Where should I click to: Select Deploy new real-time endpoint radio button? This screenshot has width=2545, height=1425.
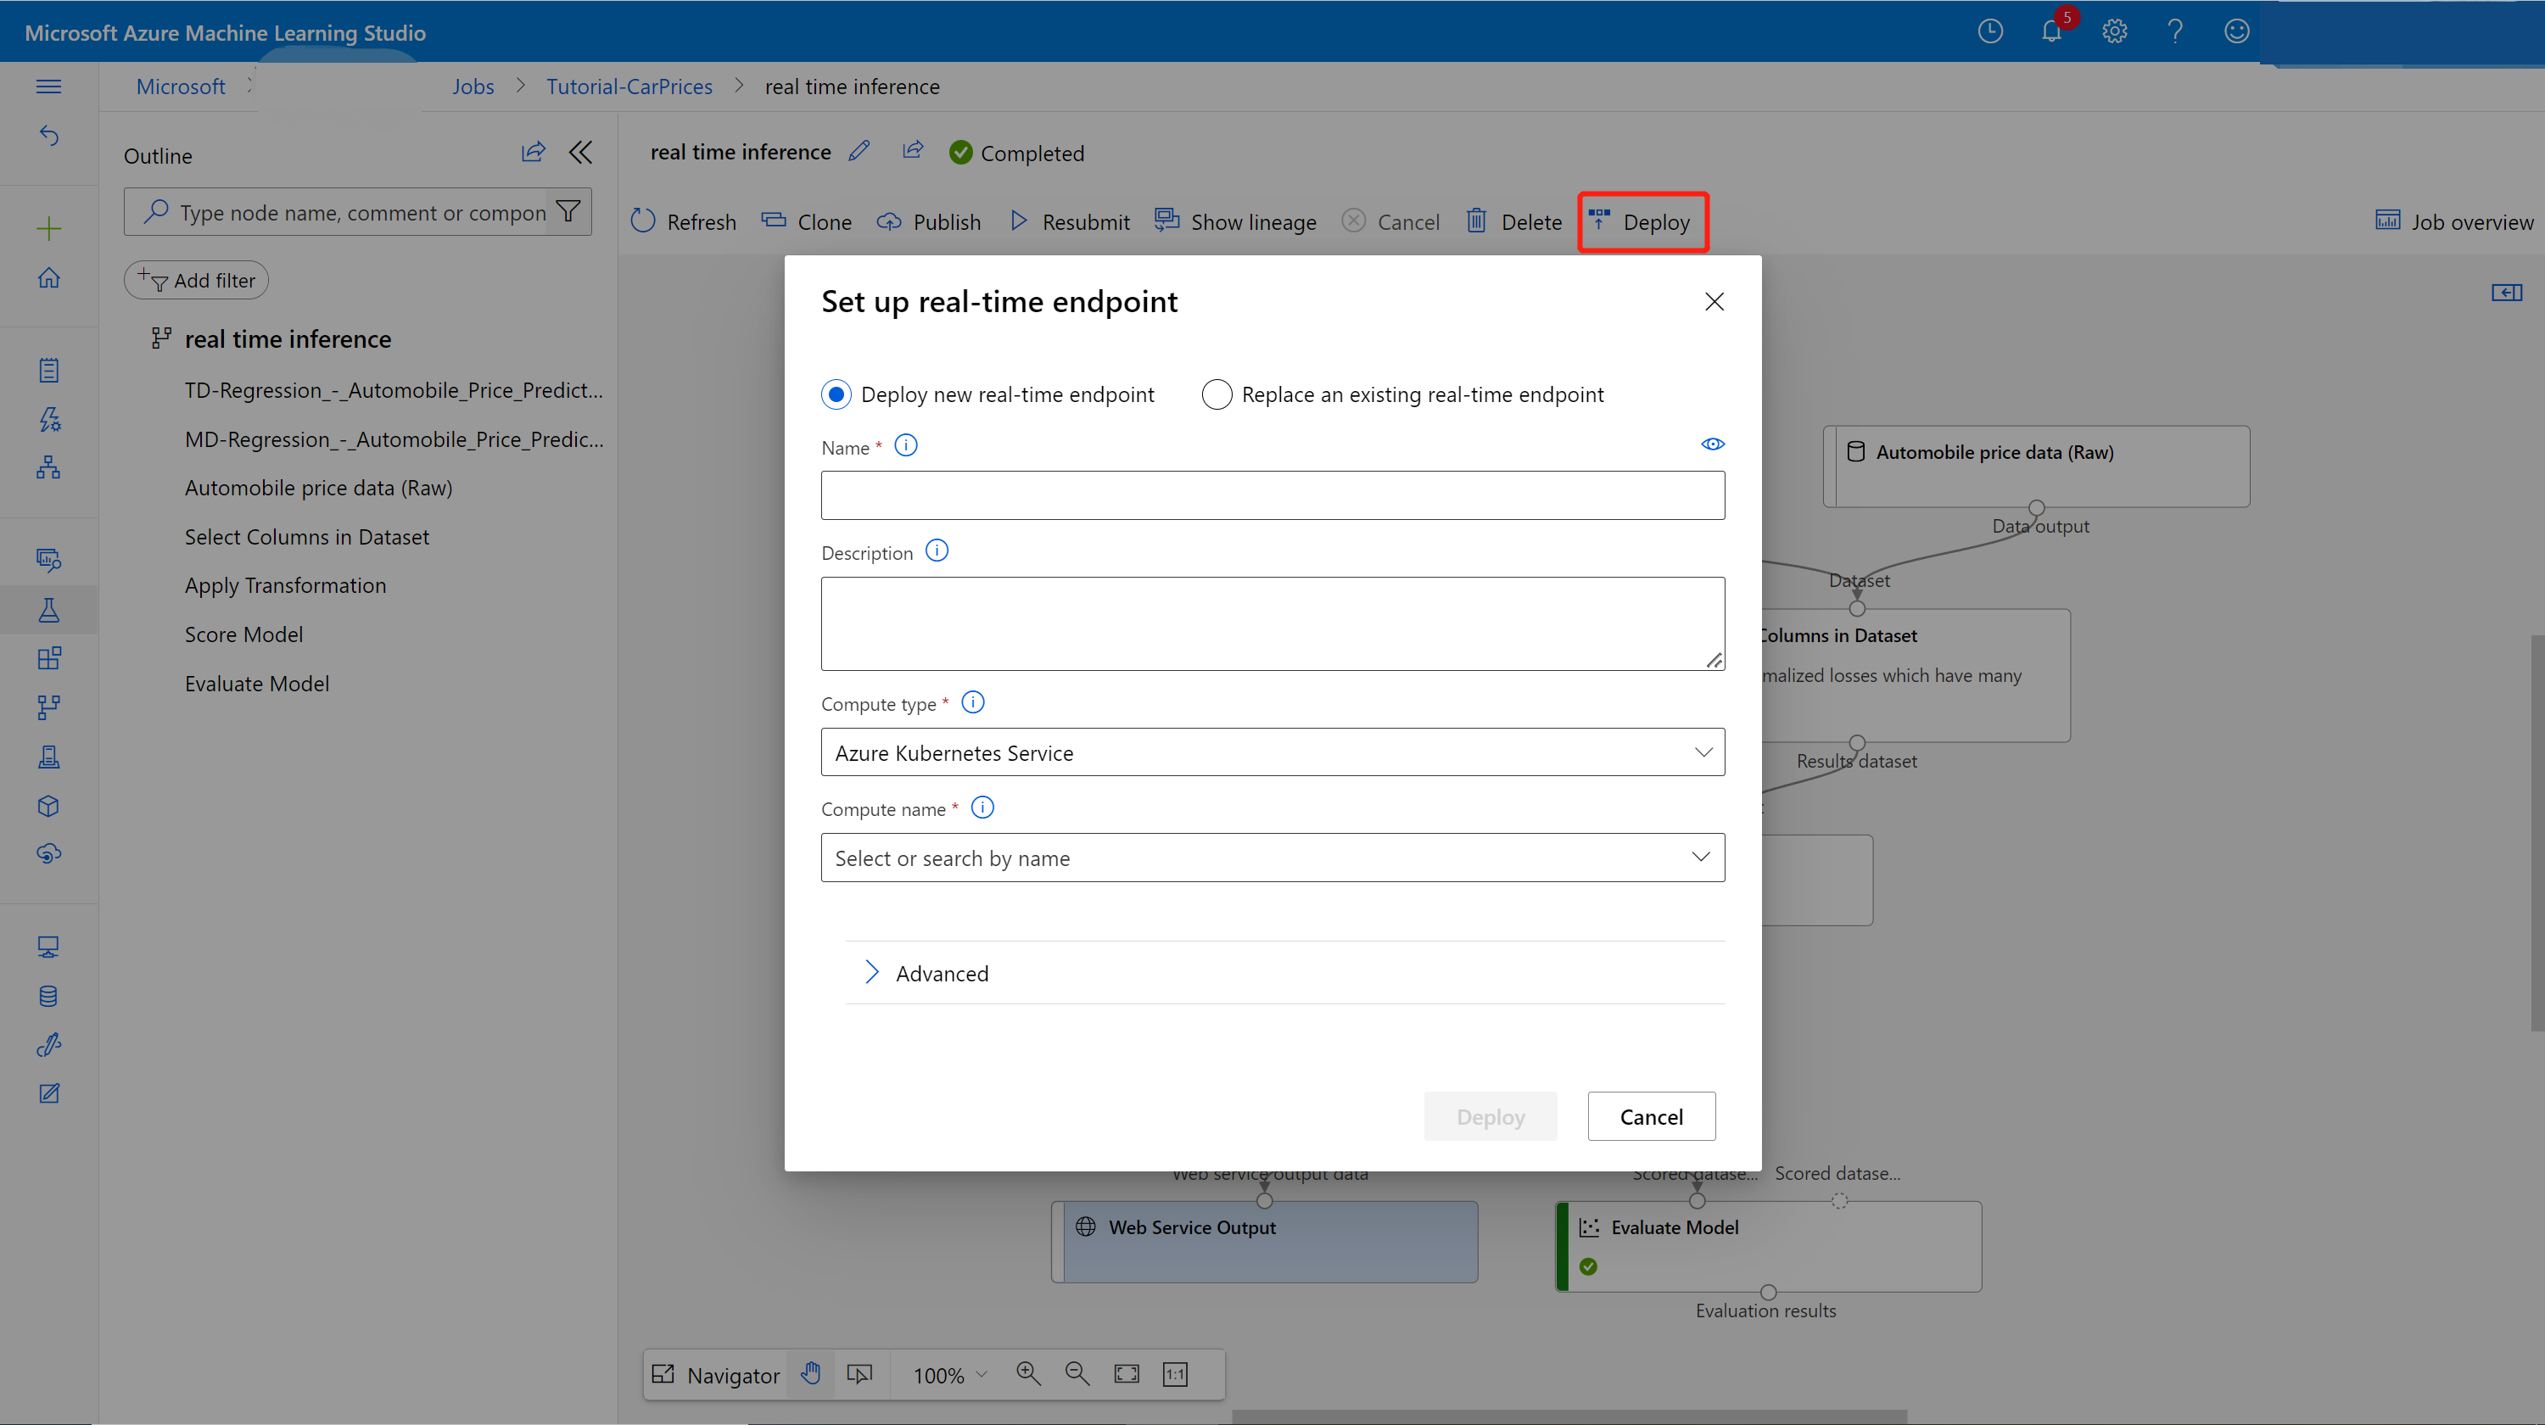coord(836,394)
